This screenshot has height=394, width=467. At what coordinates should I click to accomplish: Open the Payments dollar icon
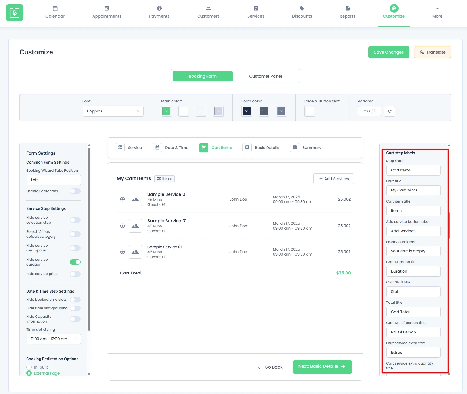[159, 8]
